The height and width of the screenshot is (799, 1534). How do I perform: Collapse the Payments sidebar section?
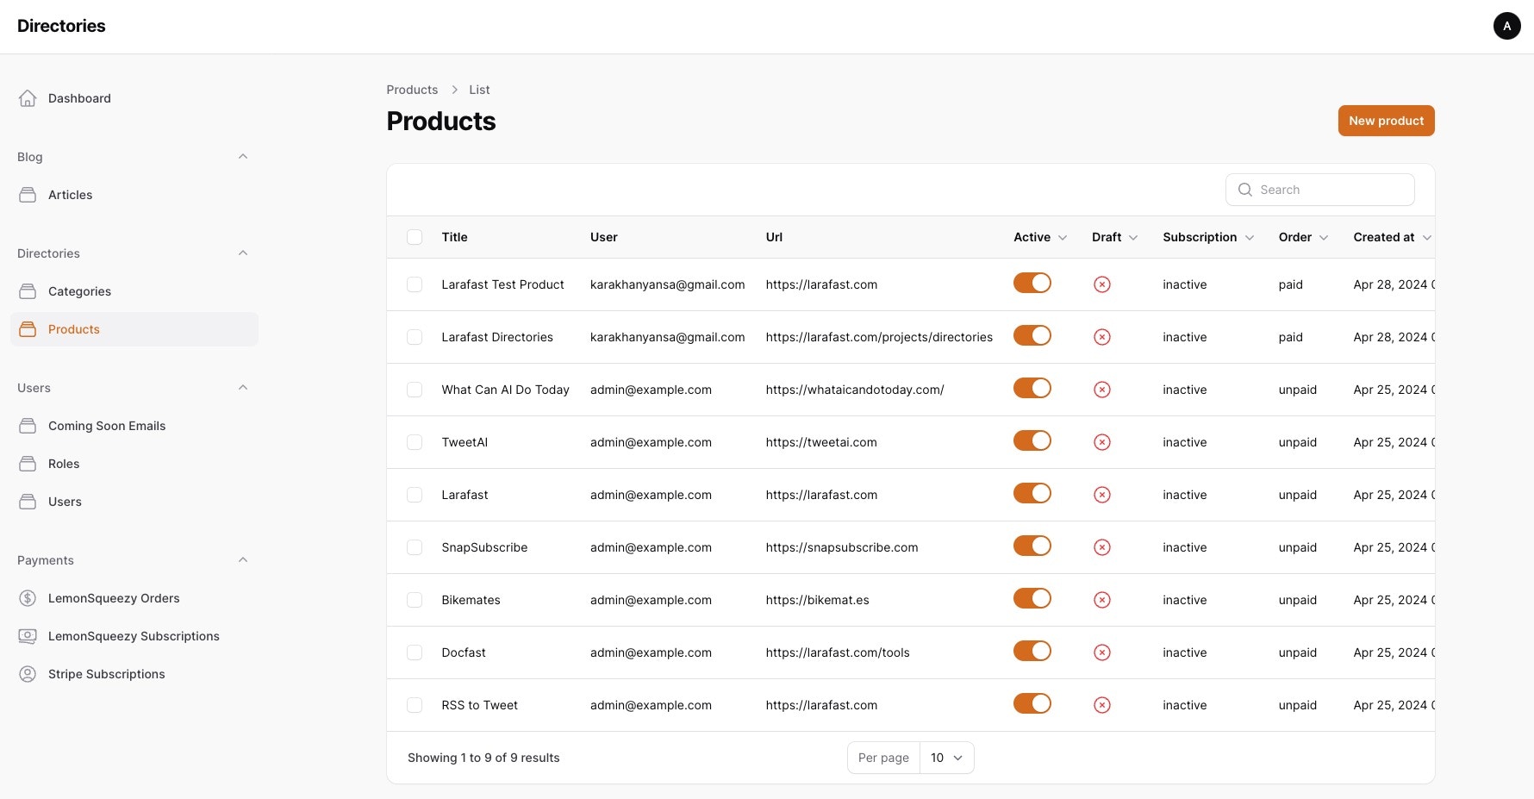pyautogui.click(x=243, y=560)
